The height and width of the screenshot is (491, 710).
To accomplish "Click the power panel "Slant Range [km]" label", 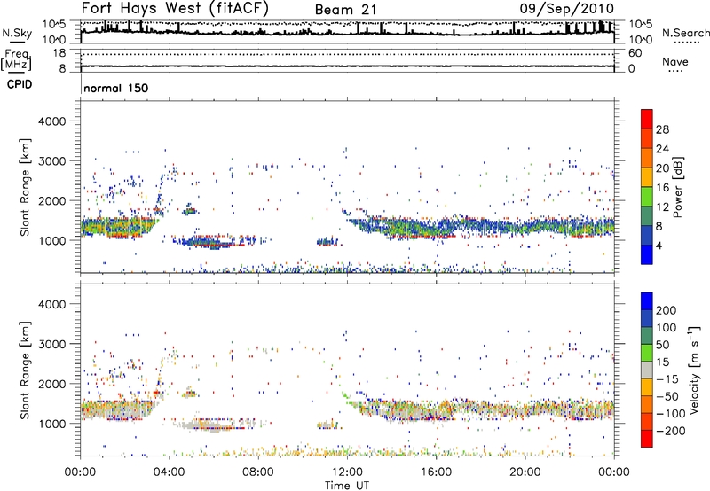I will pos(25,188).
